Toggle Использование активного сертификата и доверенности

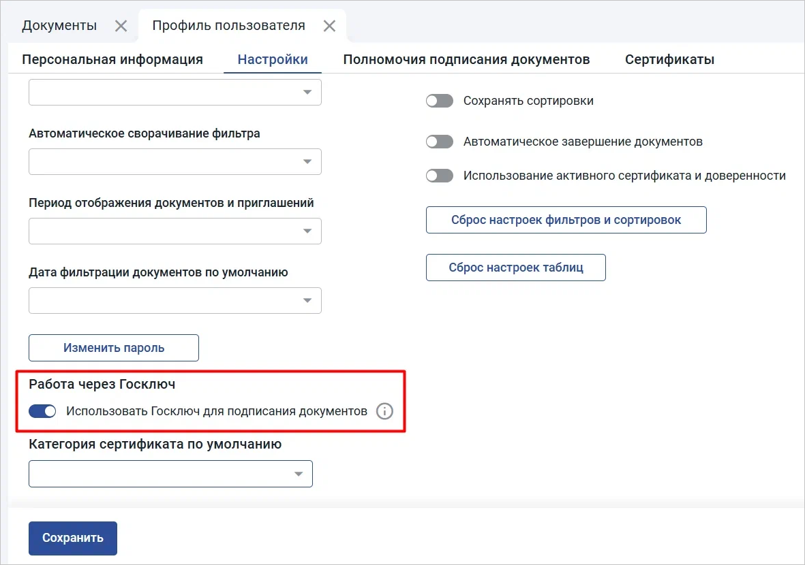coord(439,176)
